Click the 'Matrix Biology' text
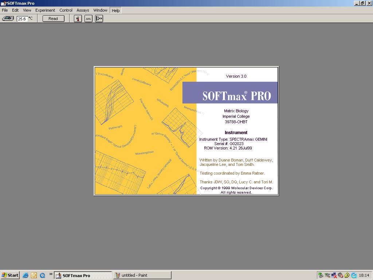The width and height of the screenshot is (373, 280). pyautogui.click(x=236, y=111)
